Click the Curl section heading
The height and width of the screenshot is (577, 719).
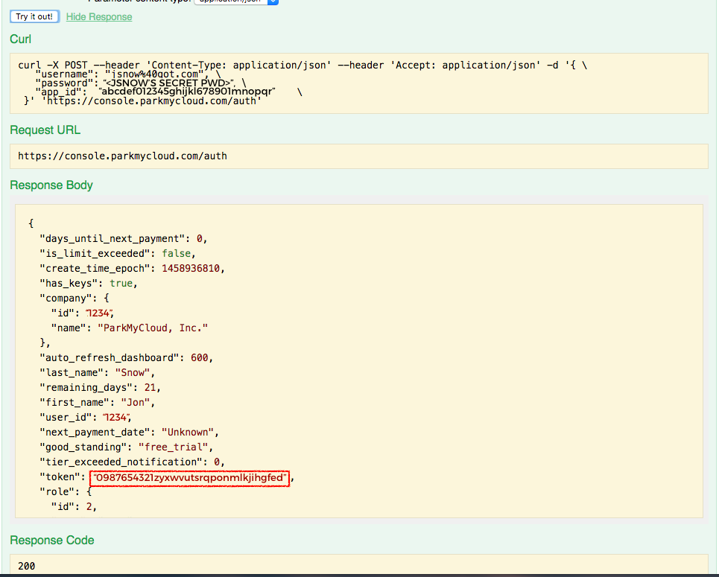pos(21,39)
